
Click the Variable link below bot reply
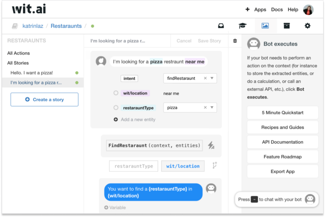[x=117, y=207]
